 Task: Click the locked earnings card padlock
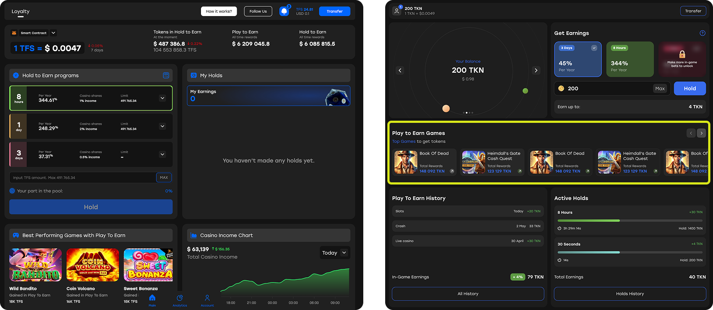(682, 54)
